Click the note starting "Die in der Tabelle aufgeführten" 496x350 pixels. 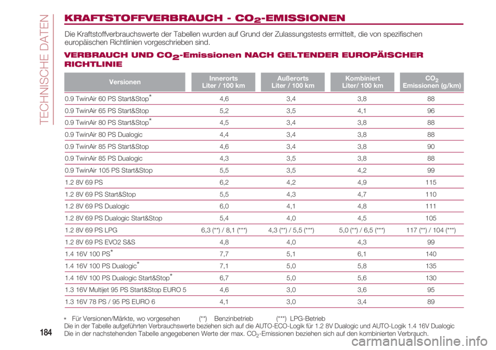click(x=259, y=326)
